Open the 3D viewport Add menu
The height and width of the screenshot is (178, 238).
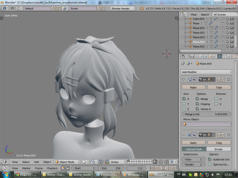click(36, 162)
